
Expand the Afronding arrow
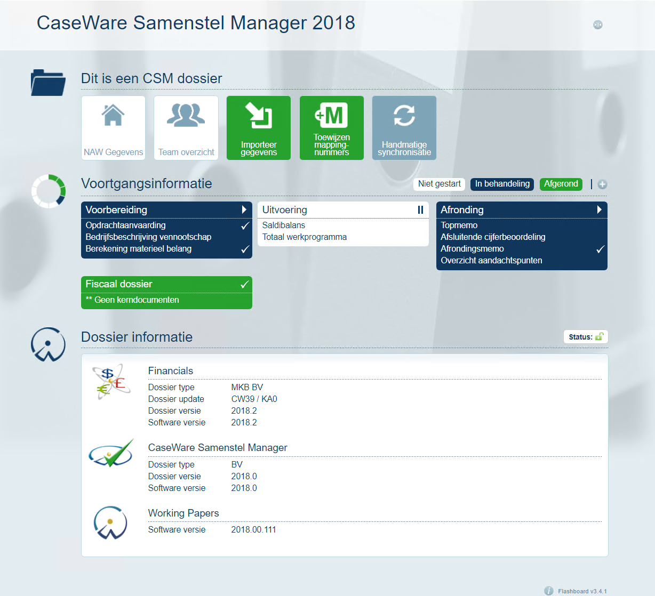pos(600,210)
